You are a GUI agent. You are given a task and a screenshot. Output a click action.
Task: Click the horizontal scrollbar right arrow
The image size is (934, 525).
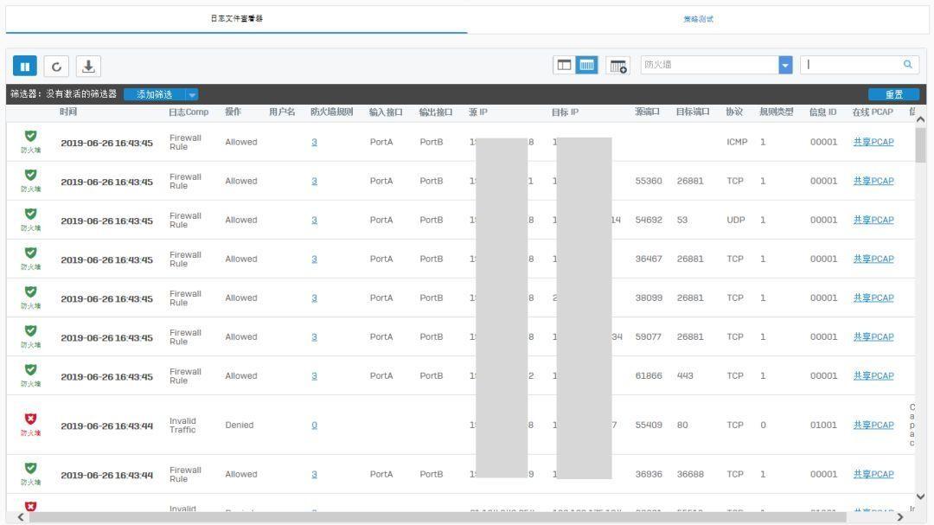tap(900, 517)
